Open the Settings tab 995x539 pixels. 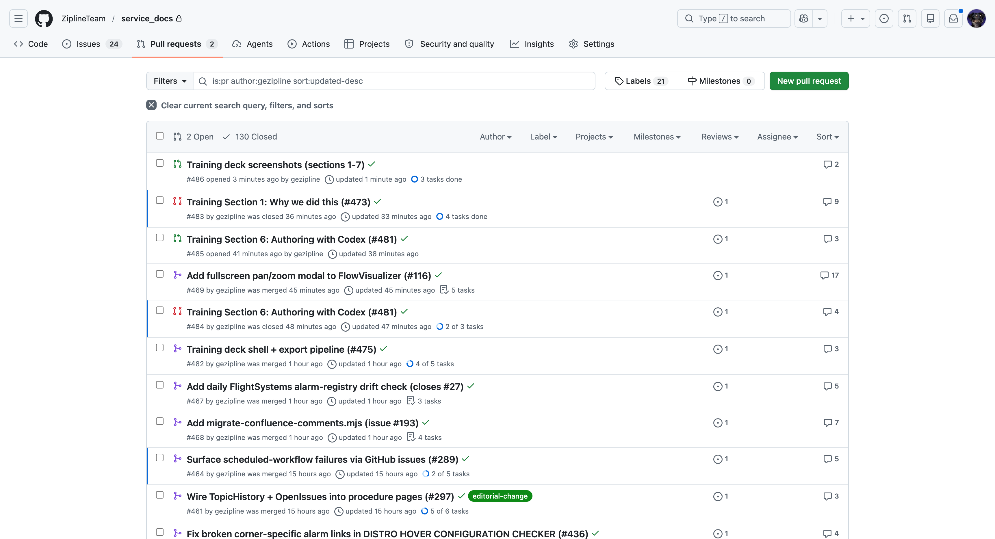(591, 44)
